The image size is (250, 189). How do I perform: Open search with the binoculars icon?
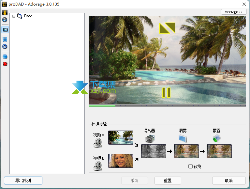click(x=5, y=39)
